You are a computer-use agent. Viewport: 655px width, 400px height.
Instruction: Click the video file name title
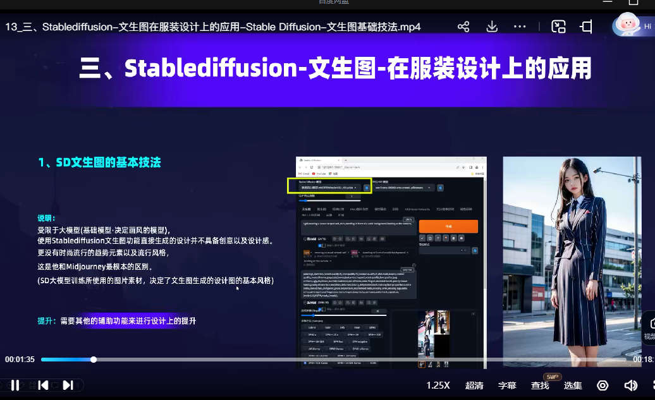tap(212, 27)
